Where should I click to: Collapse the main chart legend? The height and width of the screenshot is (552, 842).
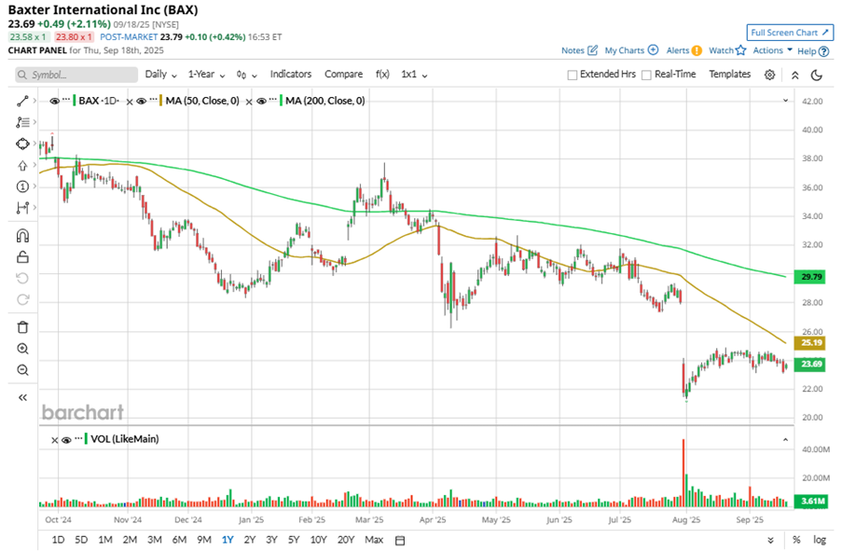click(x=785, y=101)
